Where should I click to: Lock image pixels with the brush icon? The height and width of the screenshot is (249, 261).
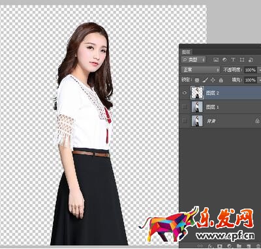click(205, 80)
